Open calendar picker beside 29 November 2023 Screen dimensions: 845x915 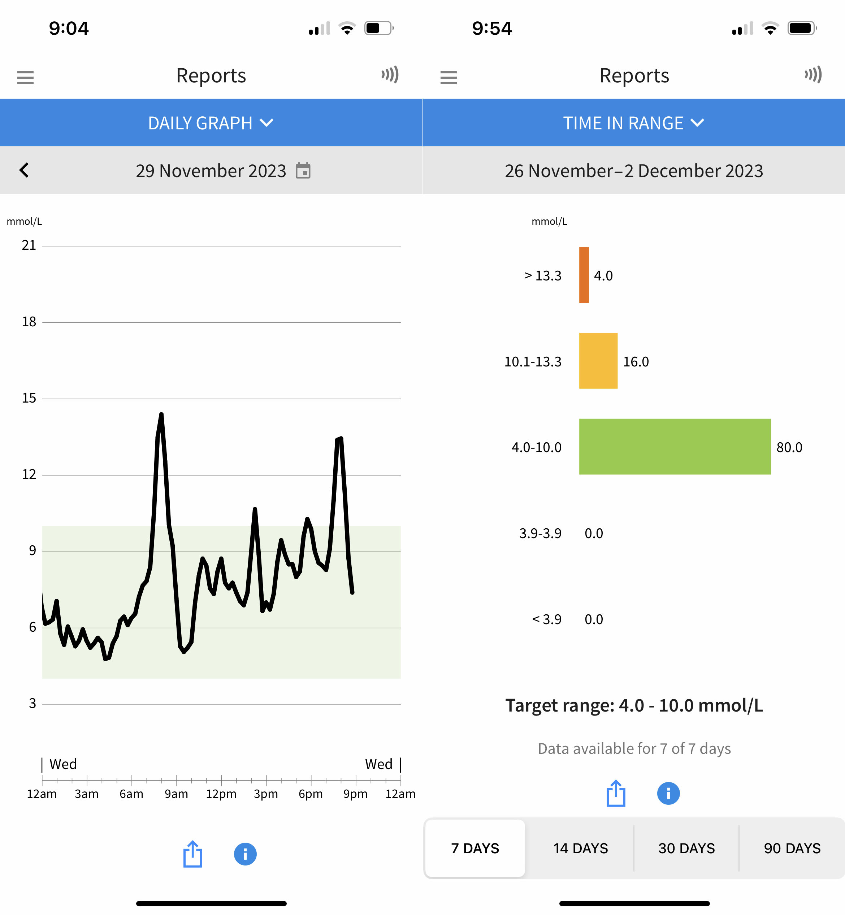303,171
